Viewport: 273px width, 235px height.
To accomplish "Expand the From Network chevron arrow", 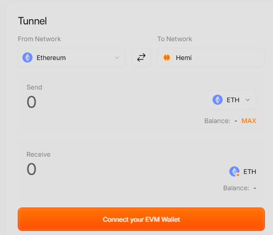I will (x=117, y=57).
